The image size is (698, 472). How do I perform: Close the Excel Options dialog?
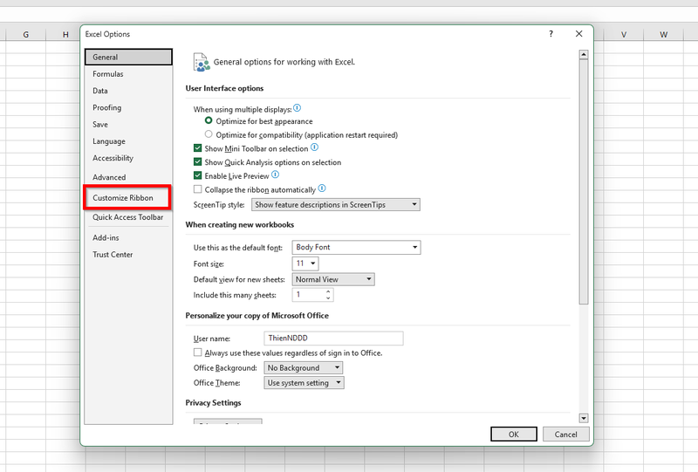click(578, 34)
